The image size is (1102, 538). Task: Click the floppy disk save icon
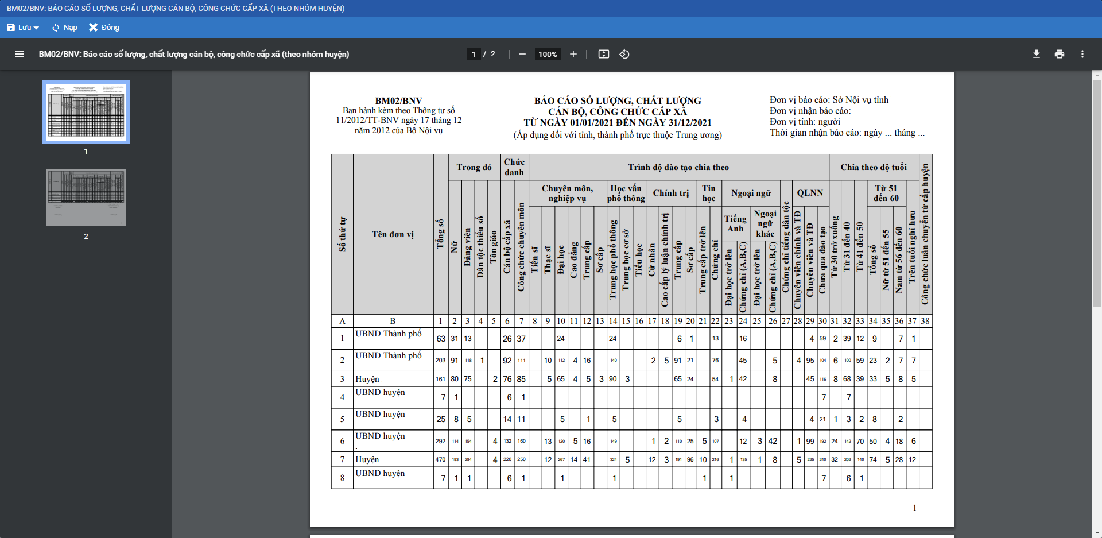click(11, 28)
